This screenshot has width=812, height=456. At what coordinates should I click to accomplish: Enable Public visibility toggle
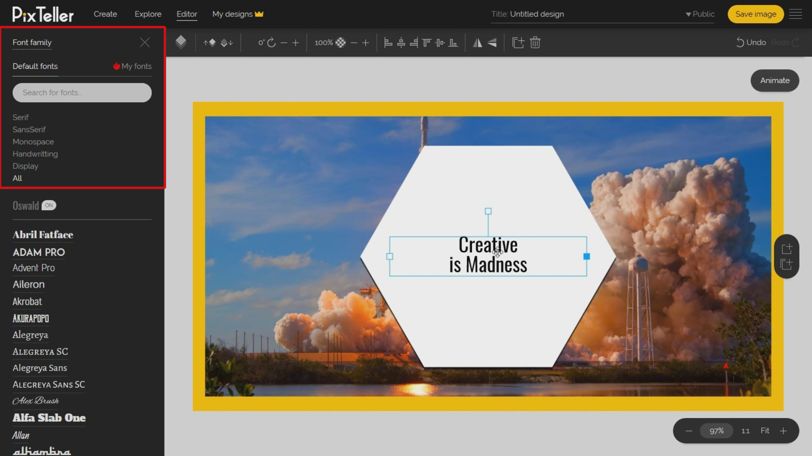pyautogui.click(x=699, y=14)
